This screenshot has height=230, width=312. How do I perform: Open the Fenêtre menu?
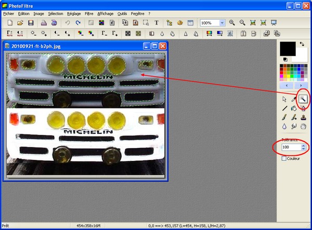coord(137,13)
